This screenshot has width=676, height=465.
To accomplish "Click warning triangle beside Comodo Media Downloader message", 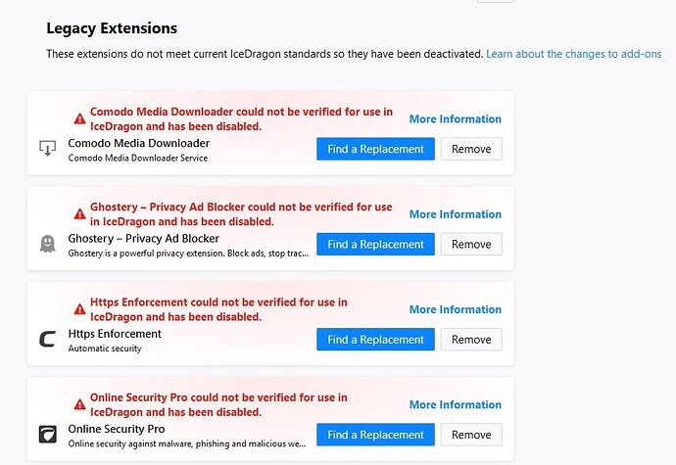I will tap(79, 118).
